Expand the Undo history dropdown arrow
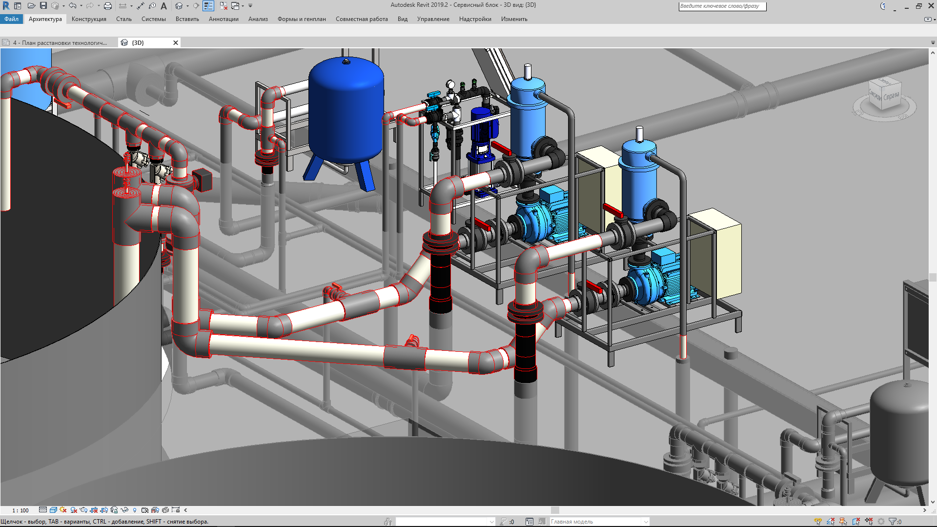The width and height of the screenshot is (937, 527). coord(81,6)
